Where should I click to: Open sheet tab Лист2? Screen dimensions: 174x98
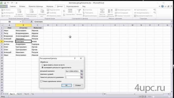(x=19, y=94)
